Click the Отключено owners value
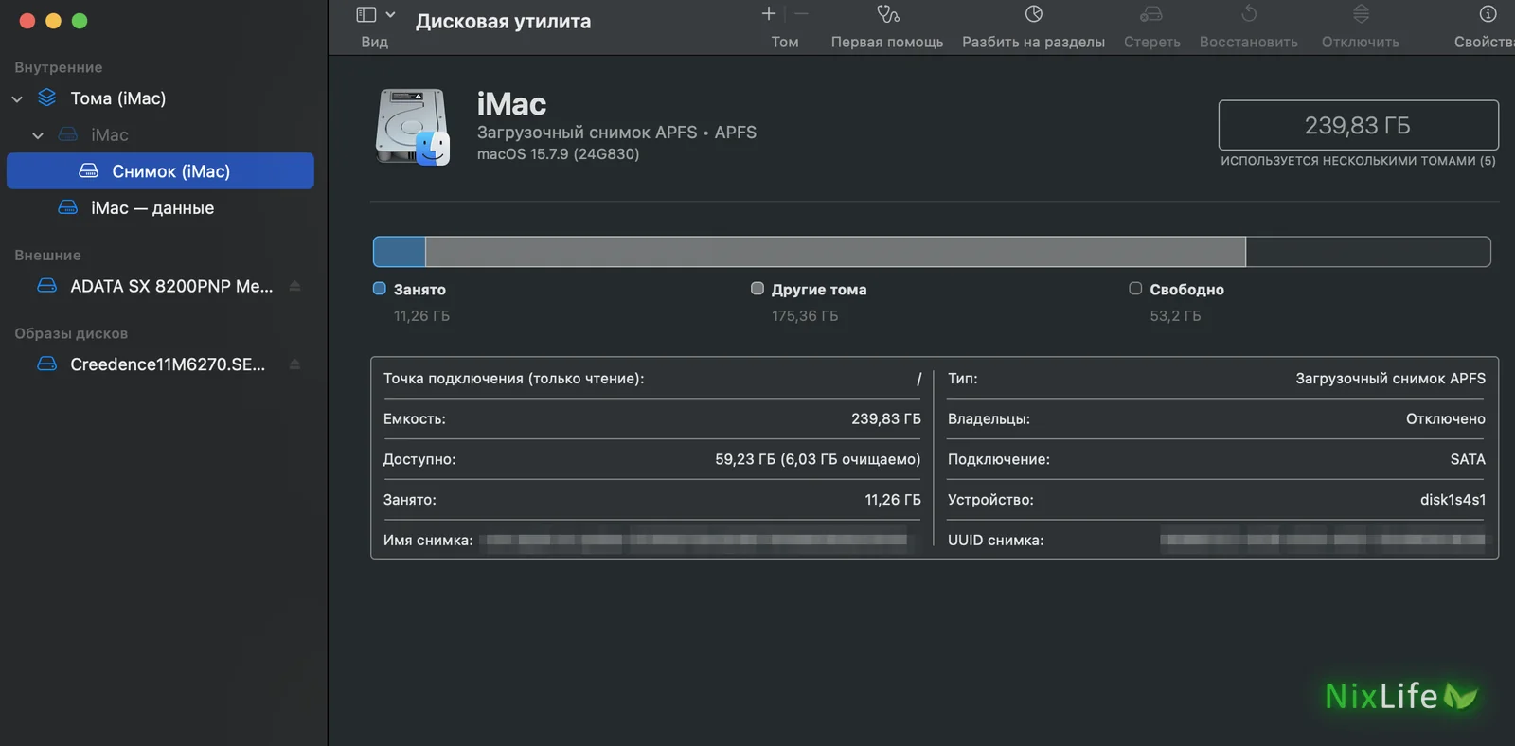1515x746 pixels. 1445,419
